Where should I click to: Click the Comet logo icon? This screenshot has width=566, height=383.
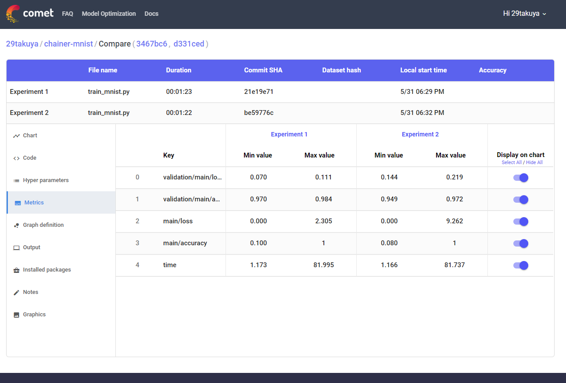point(13,14)
